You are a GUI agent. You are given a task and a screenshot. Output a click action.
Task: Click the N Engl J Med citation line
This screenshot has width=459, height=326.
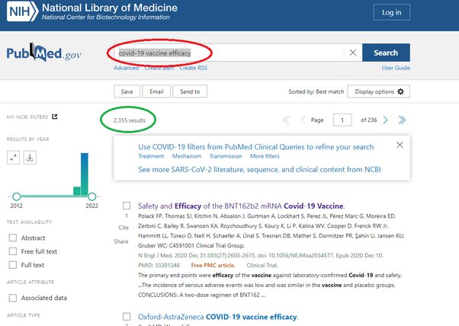(261, 255)
